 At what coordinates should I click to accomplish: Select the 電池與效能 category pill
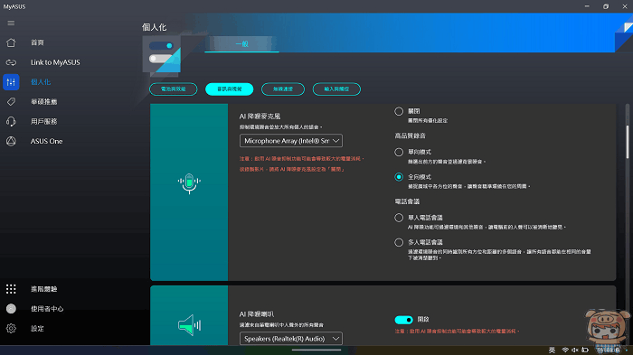pos(174,89)
